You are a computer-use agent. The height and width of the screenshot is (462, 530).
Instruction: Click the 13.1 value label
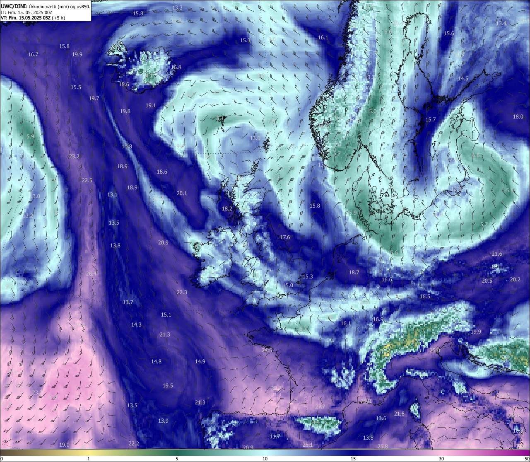[x=112, y=195]
